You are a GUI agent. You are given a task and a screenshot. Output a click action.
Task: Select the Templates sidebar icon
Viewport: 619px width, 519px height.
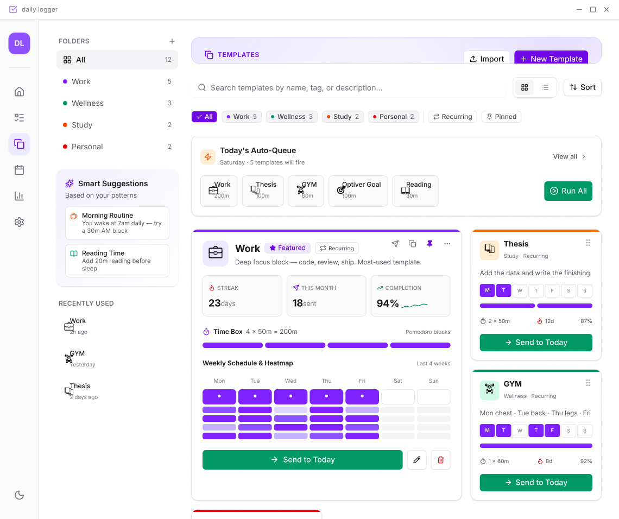click(19, 144)
